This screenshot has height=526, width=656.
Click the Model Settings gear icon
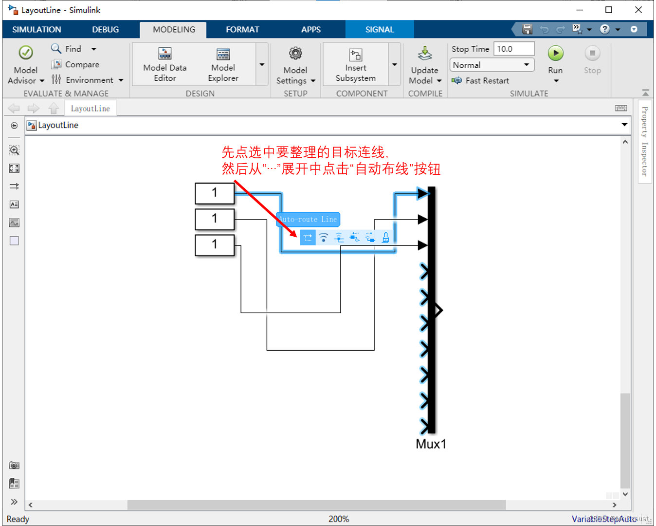tap(295, 54)
